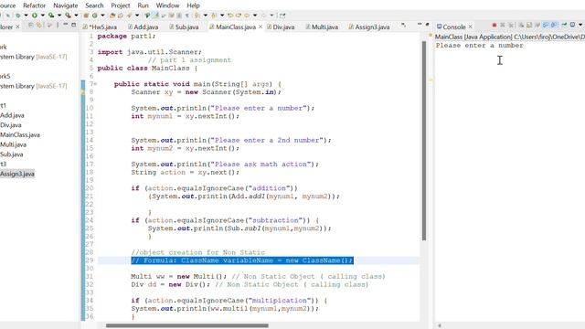Toggle Show Console on standard out change
Screen dimensions: 585x329
point(546,25)
